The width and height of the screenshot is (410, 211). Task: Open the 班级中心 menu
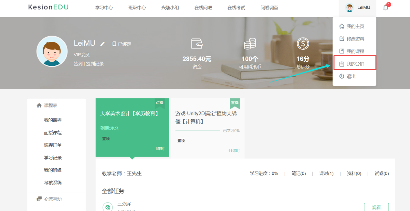tap(137, 8)
